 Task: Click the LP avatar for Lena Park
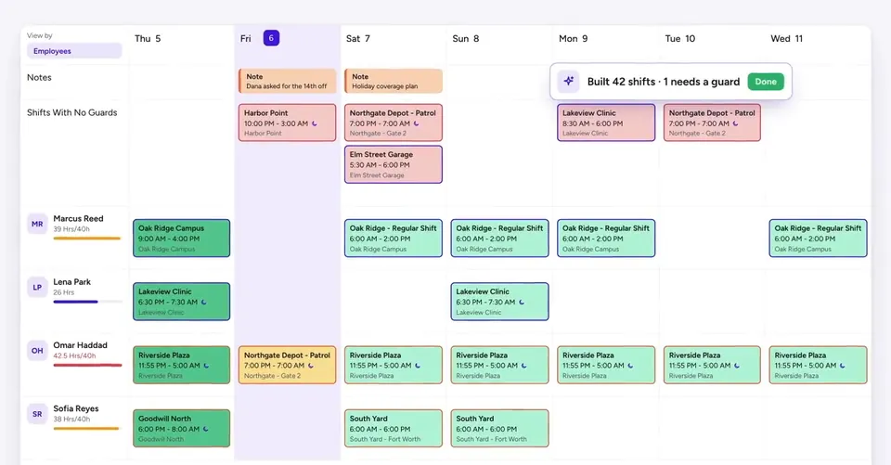pyautogui.click(x=37, y=287)
